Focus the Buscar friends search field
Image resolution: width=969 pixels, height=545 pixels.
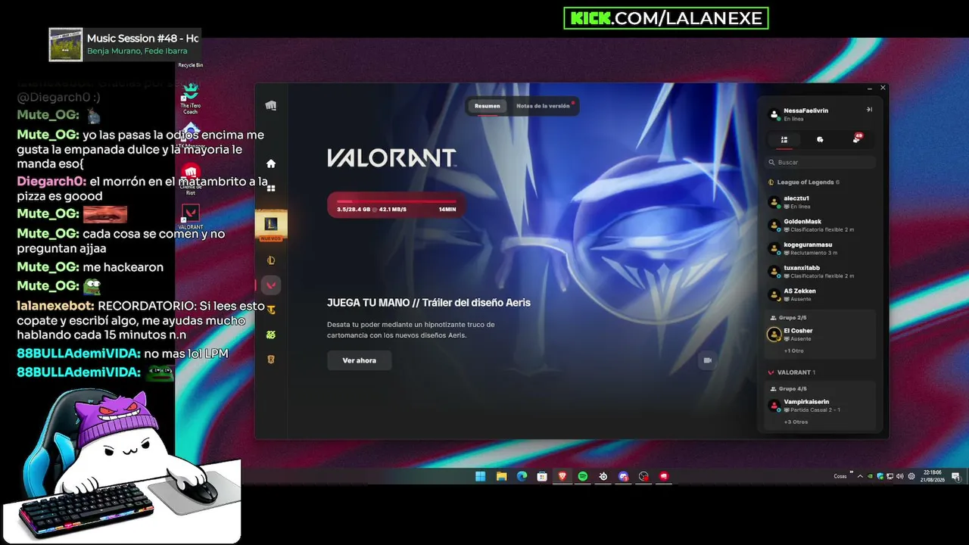tap(821, 162)
